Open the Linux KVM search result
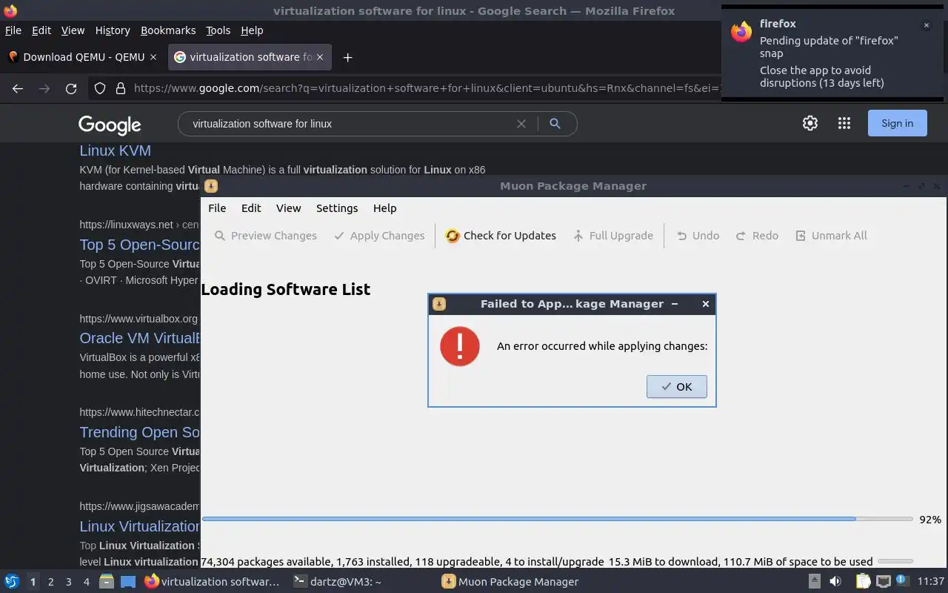This screenshot has width=948, height=593. point(115,150)
